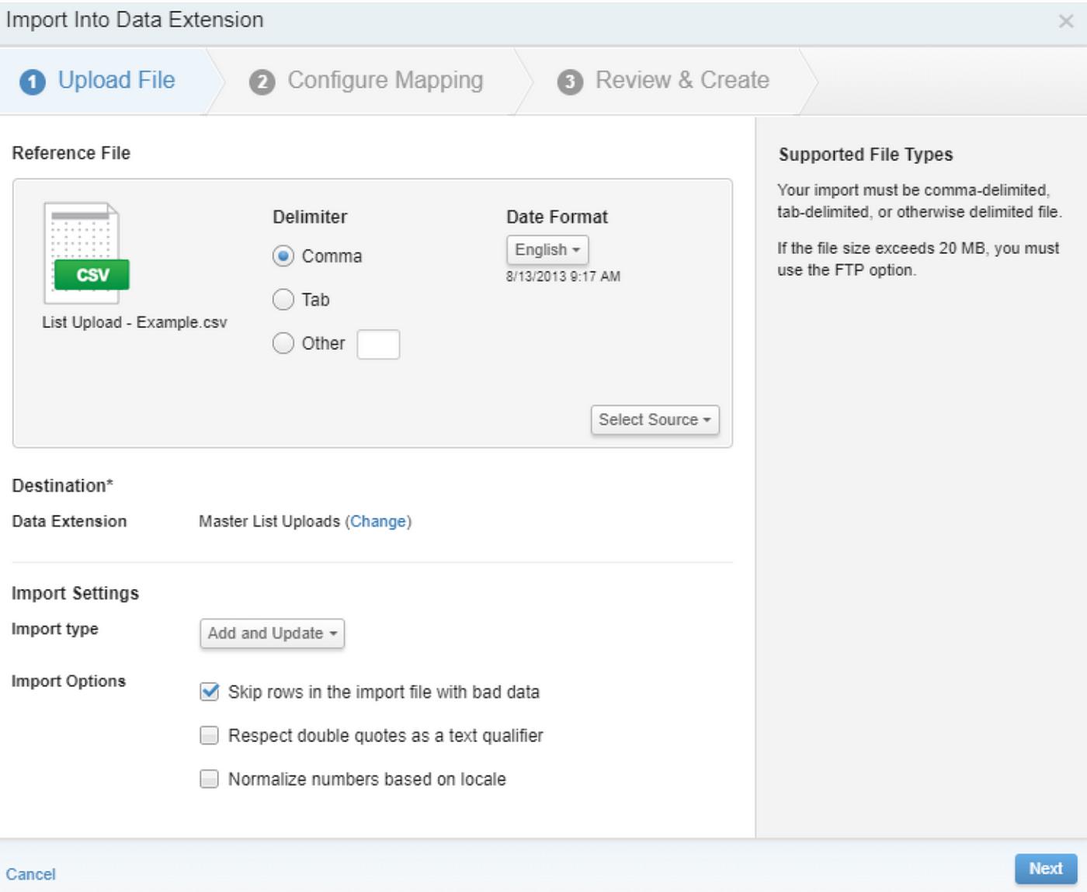Select the Comma delimiter option
The height and width of the screenshot is (892, 1087).
click(x=282, y=255)
